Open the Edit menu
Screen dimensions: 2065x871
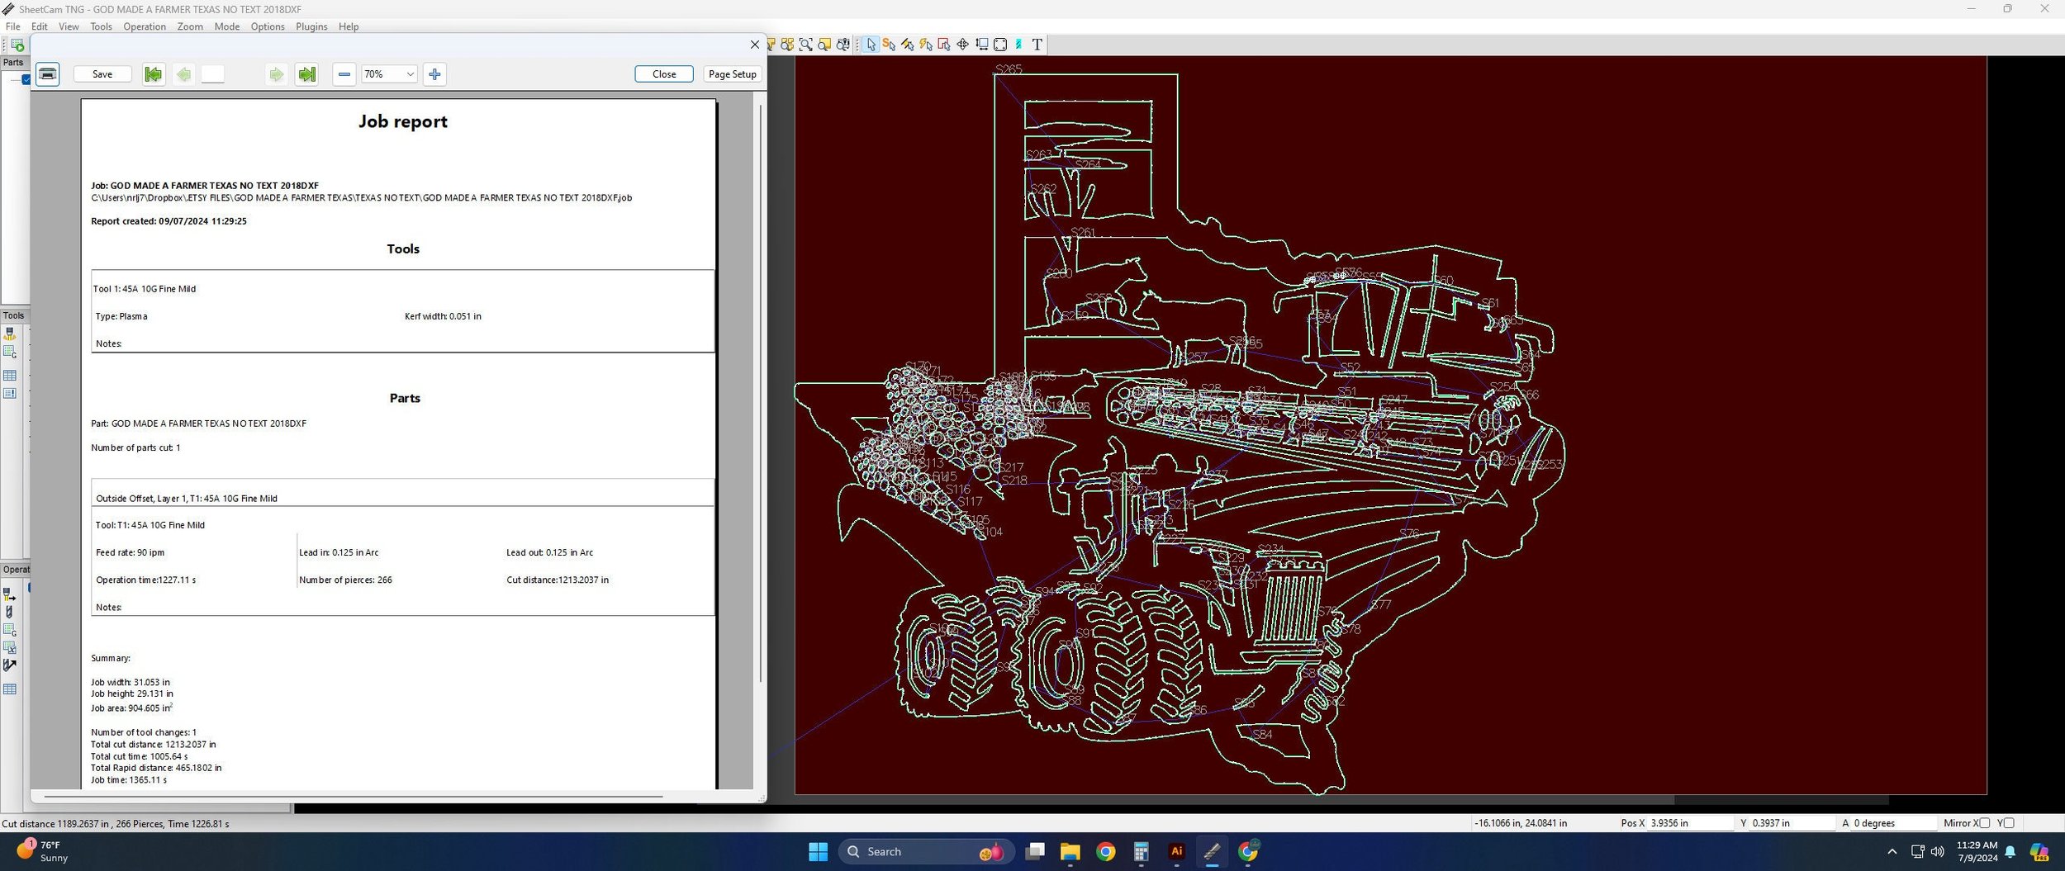pos(39,26)
